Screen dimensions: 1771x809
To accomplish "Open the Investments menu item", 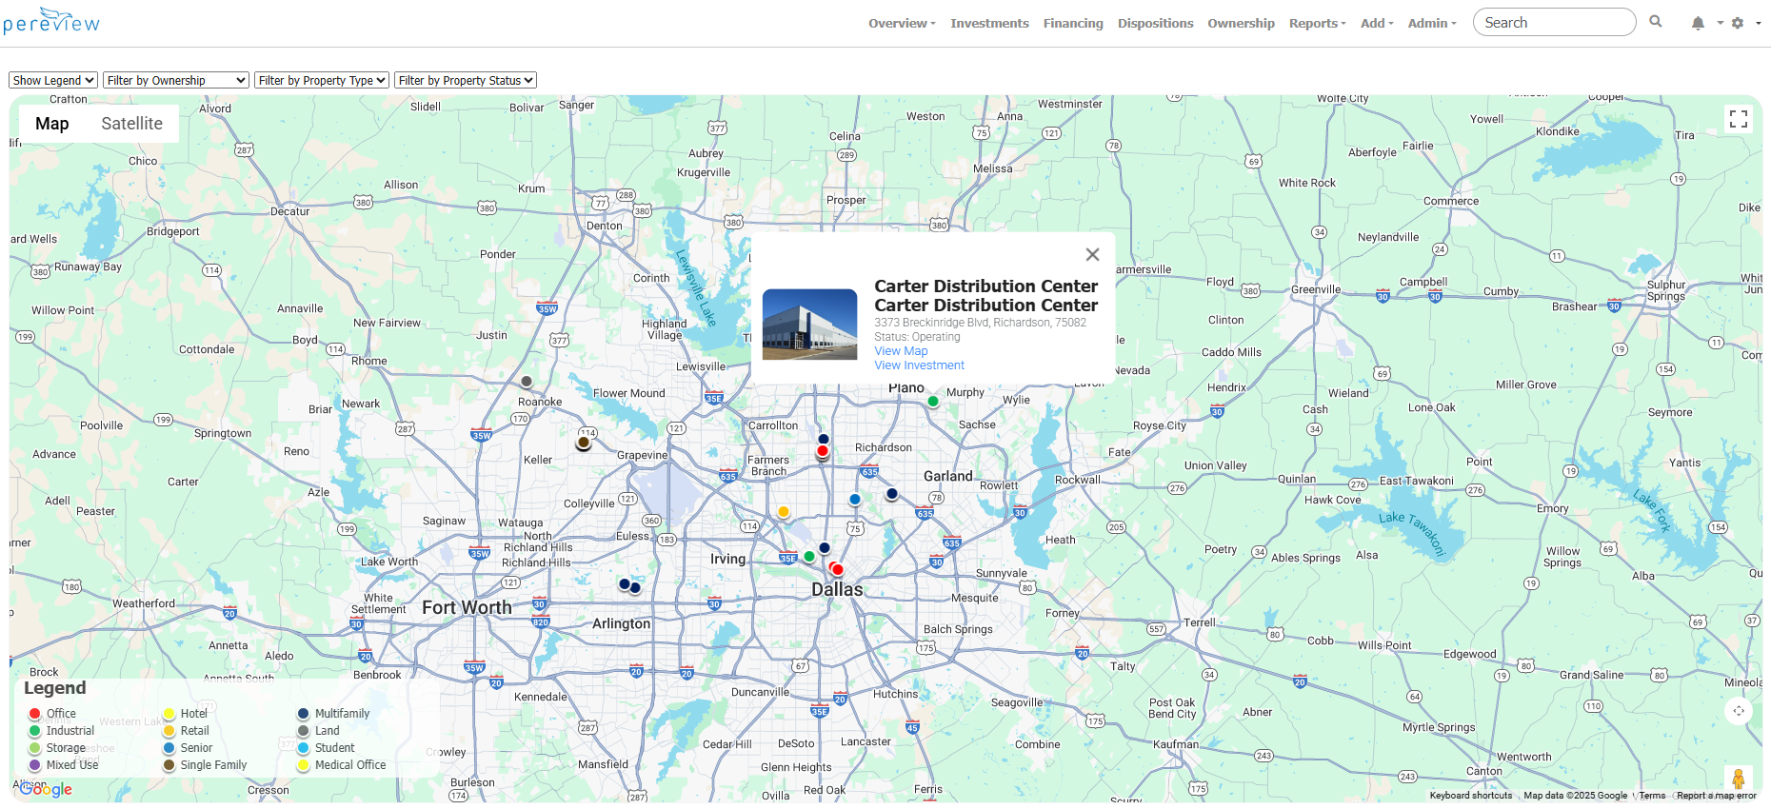I will pyautogui.click(x=989, y=23).
